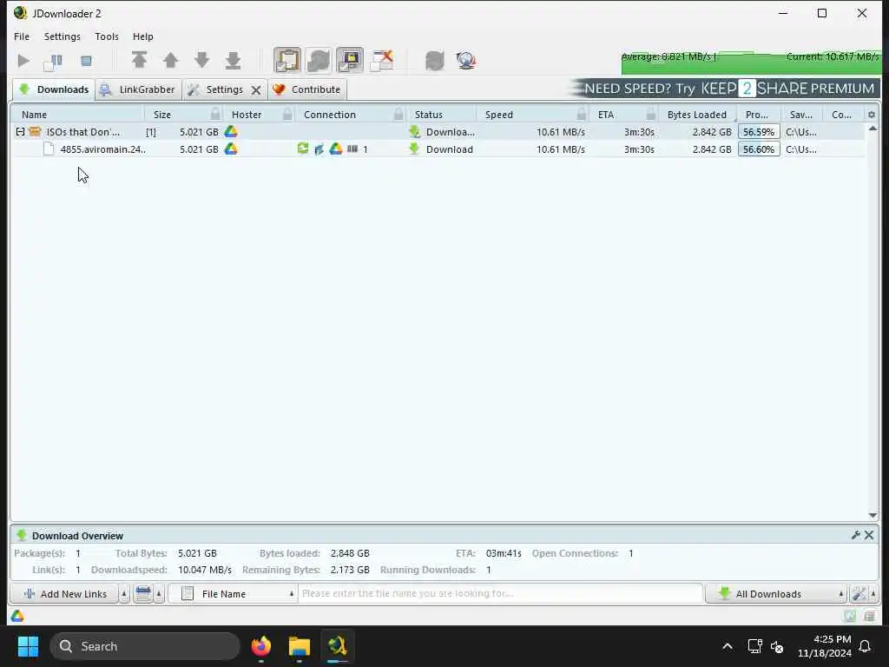889x667 pixels.
Task: Open the File Name search-type dropdown
Action: (x=234, y=594)
